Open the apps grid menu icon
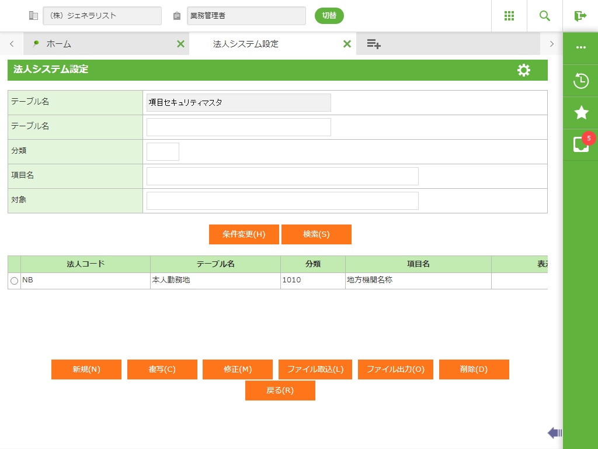Screen dimensions: 598x449 pyautogui.click(x=509, y=16)
